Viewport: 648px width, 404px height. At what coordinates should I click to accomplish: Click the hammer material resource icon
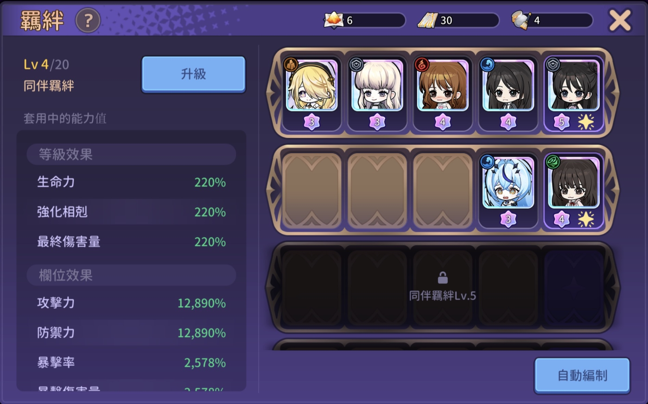(x=521, y=20)
